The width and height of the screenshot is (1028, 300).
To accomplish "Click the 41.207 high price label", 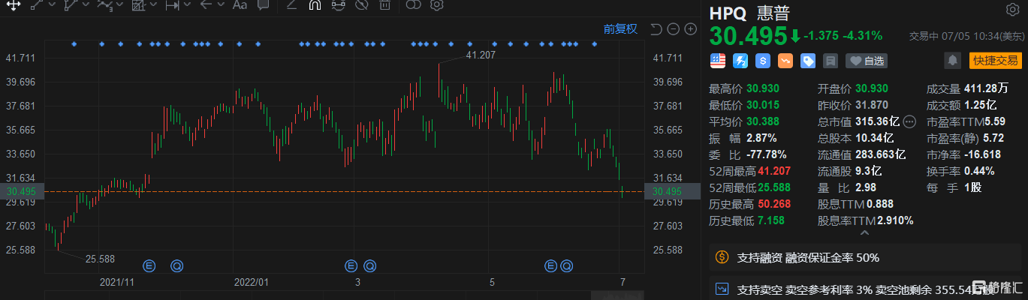I will pos(481,55).
